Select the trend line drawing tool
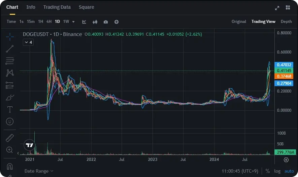298x177 pixels. click(10, 49)
